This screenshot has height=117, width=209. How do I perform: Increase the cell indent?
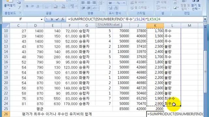[88, 8]
